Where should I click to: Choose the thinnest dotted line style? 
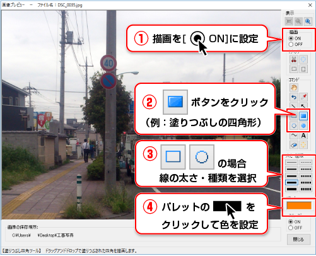(306, 163)
